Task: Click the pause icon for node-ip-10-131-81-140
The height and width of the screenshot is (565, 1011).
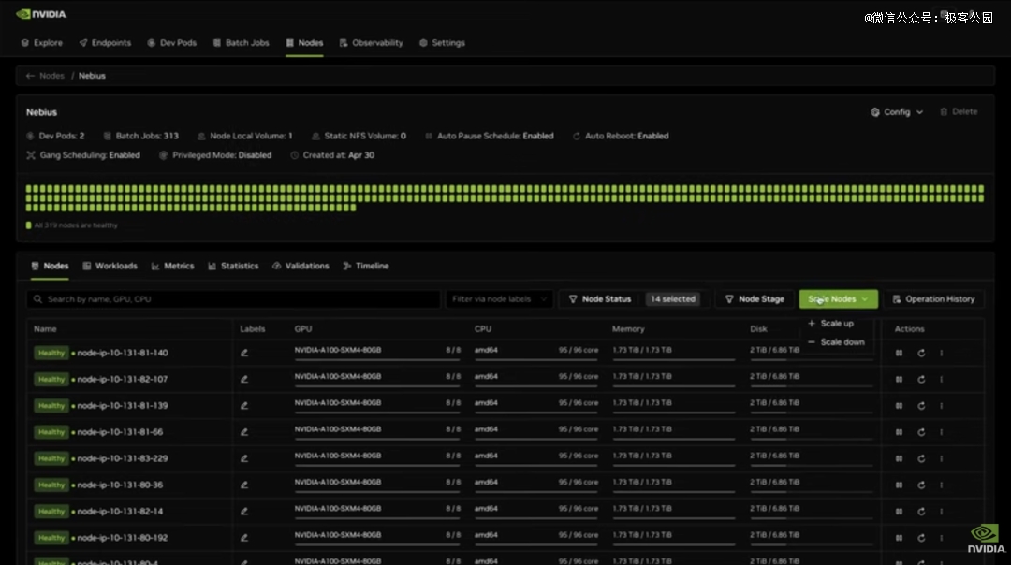Action: click(899, 354)
